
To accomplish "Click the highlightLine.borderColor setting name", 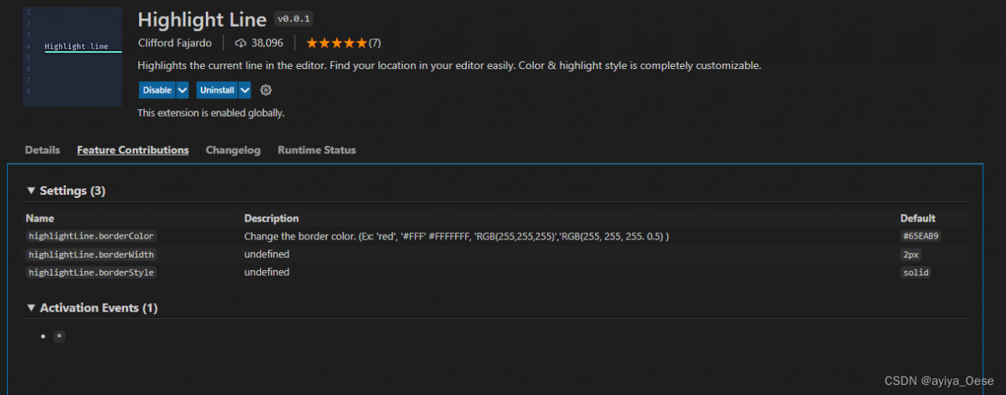I will tap(91, 236).
